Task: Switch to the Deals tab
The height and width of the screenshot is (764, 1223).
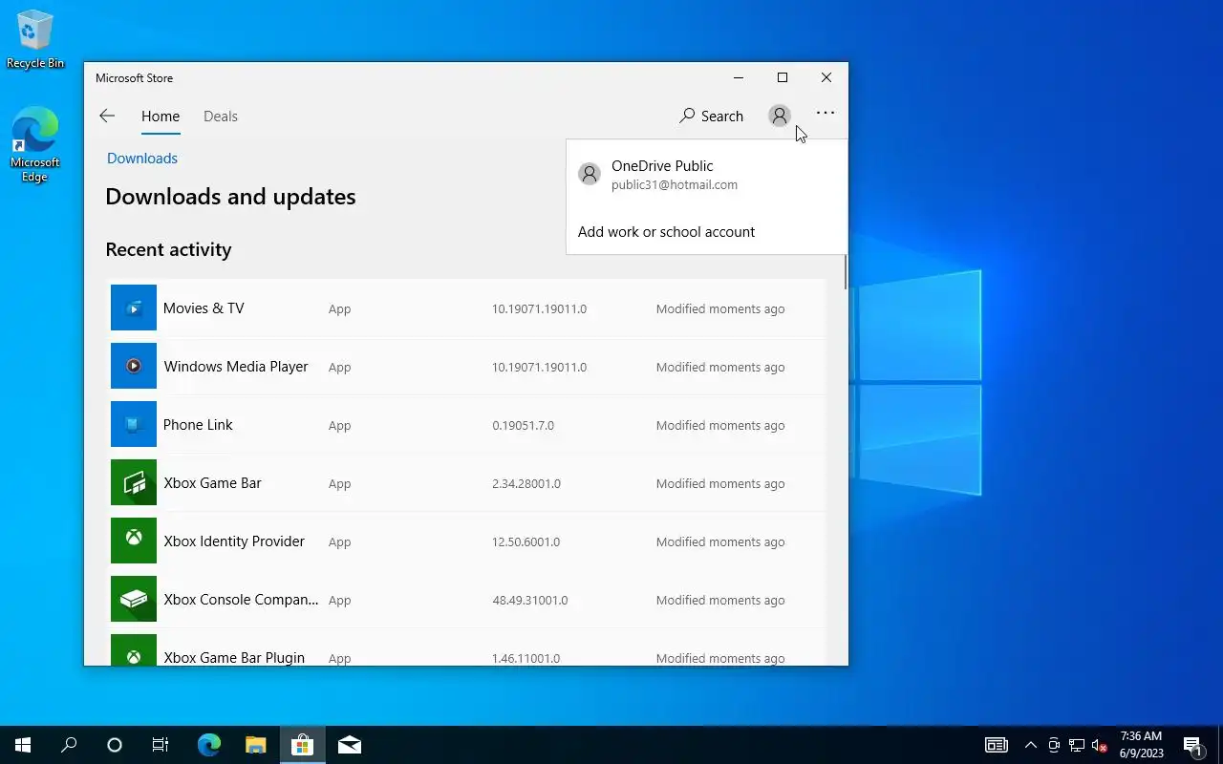Action: [x=221, y=117]
